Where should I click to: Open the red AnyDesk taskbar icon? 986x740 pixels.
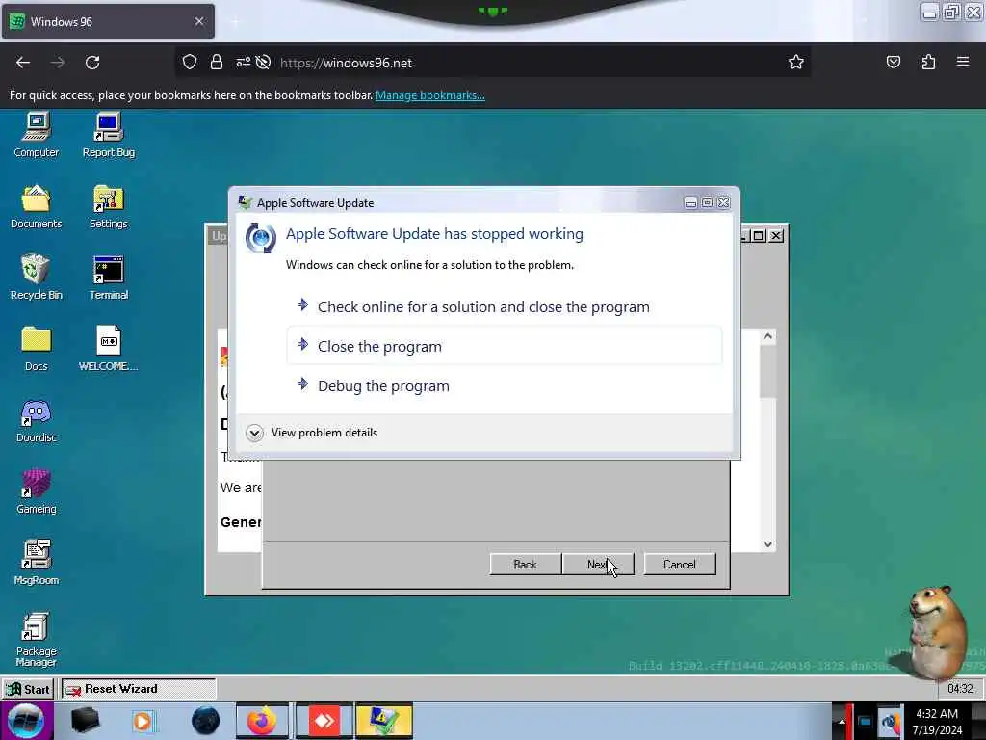pyautogui.click(x=324, y=721)
